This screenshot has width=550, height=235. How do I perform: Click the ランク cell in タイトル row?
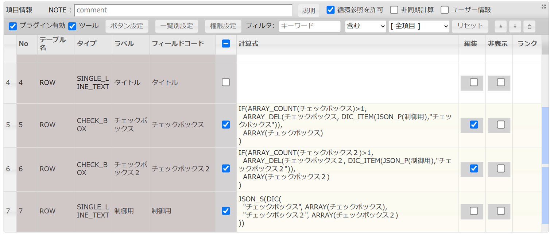point(527,83)
